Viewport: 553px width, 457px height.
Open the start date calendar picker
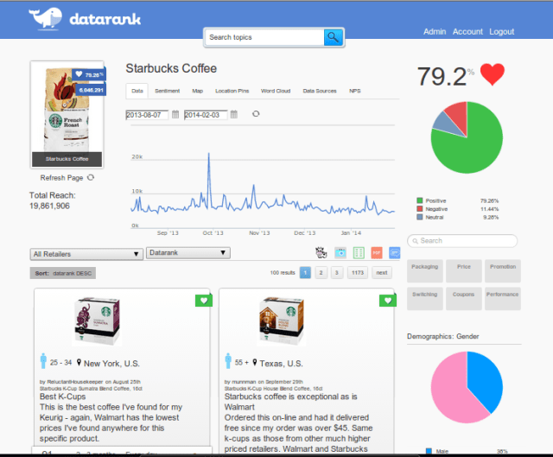pos(175,114)
